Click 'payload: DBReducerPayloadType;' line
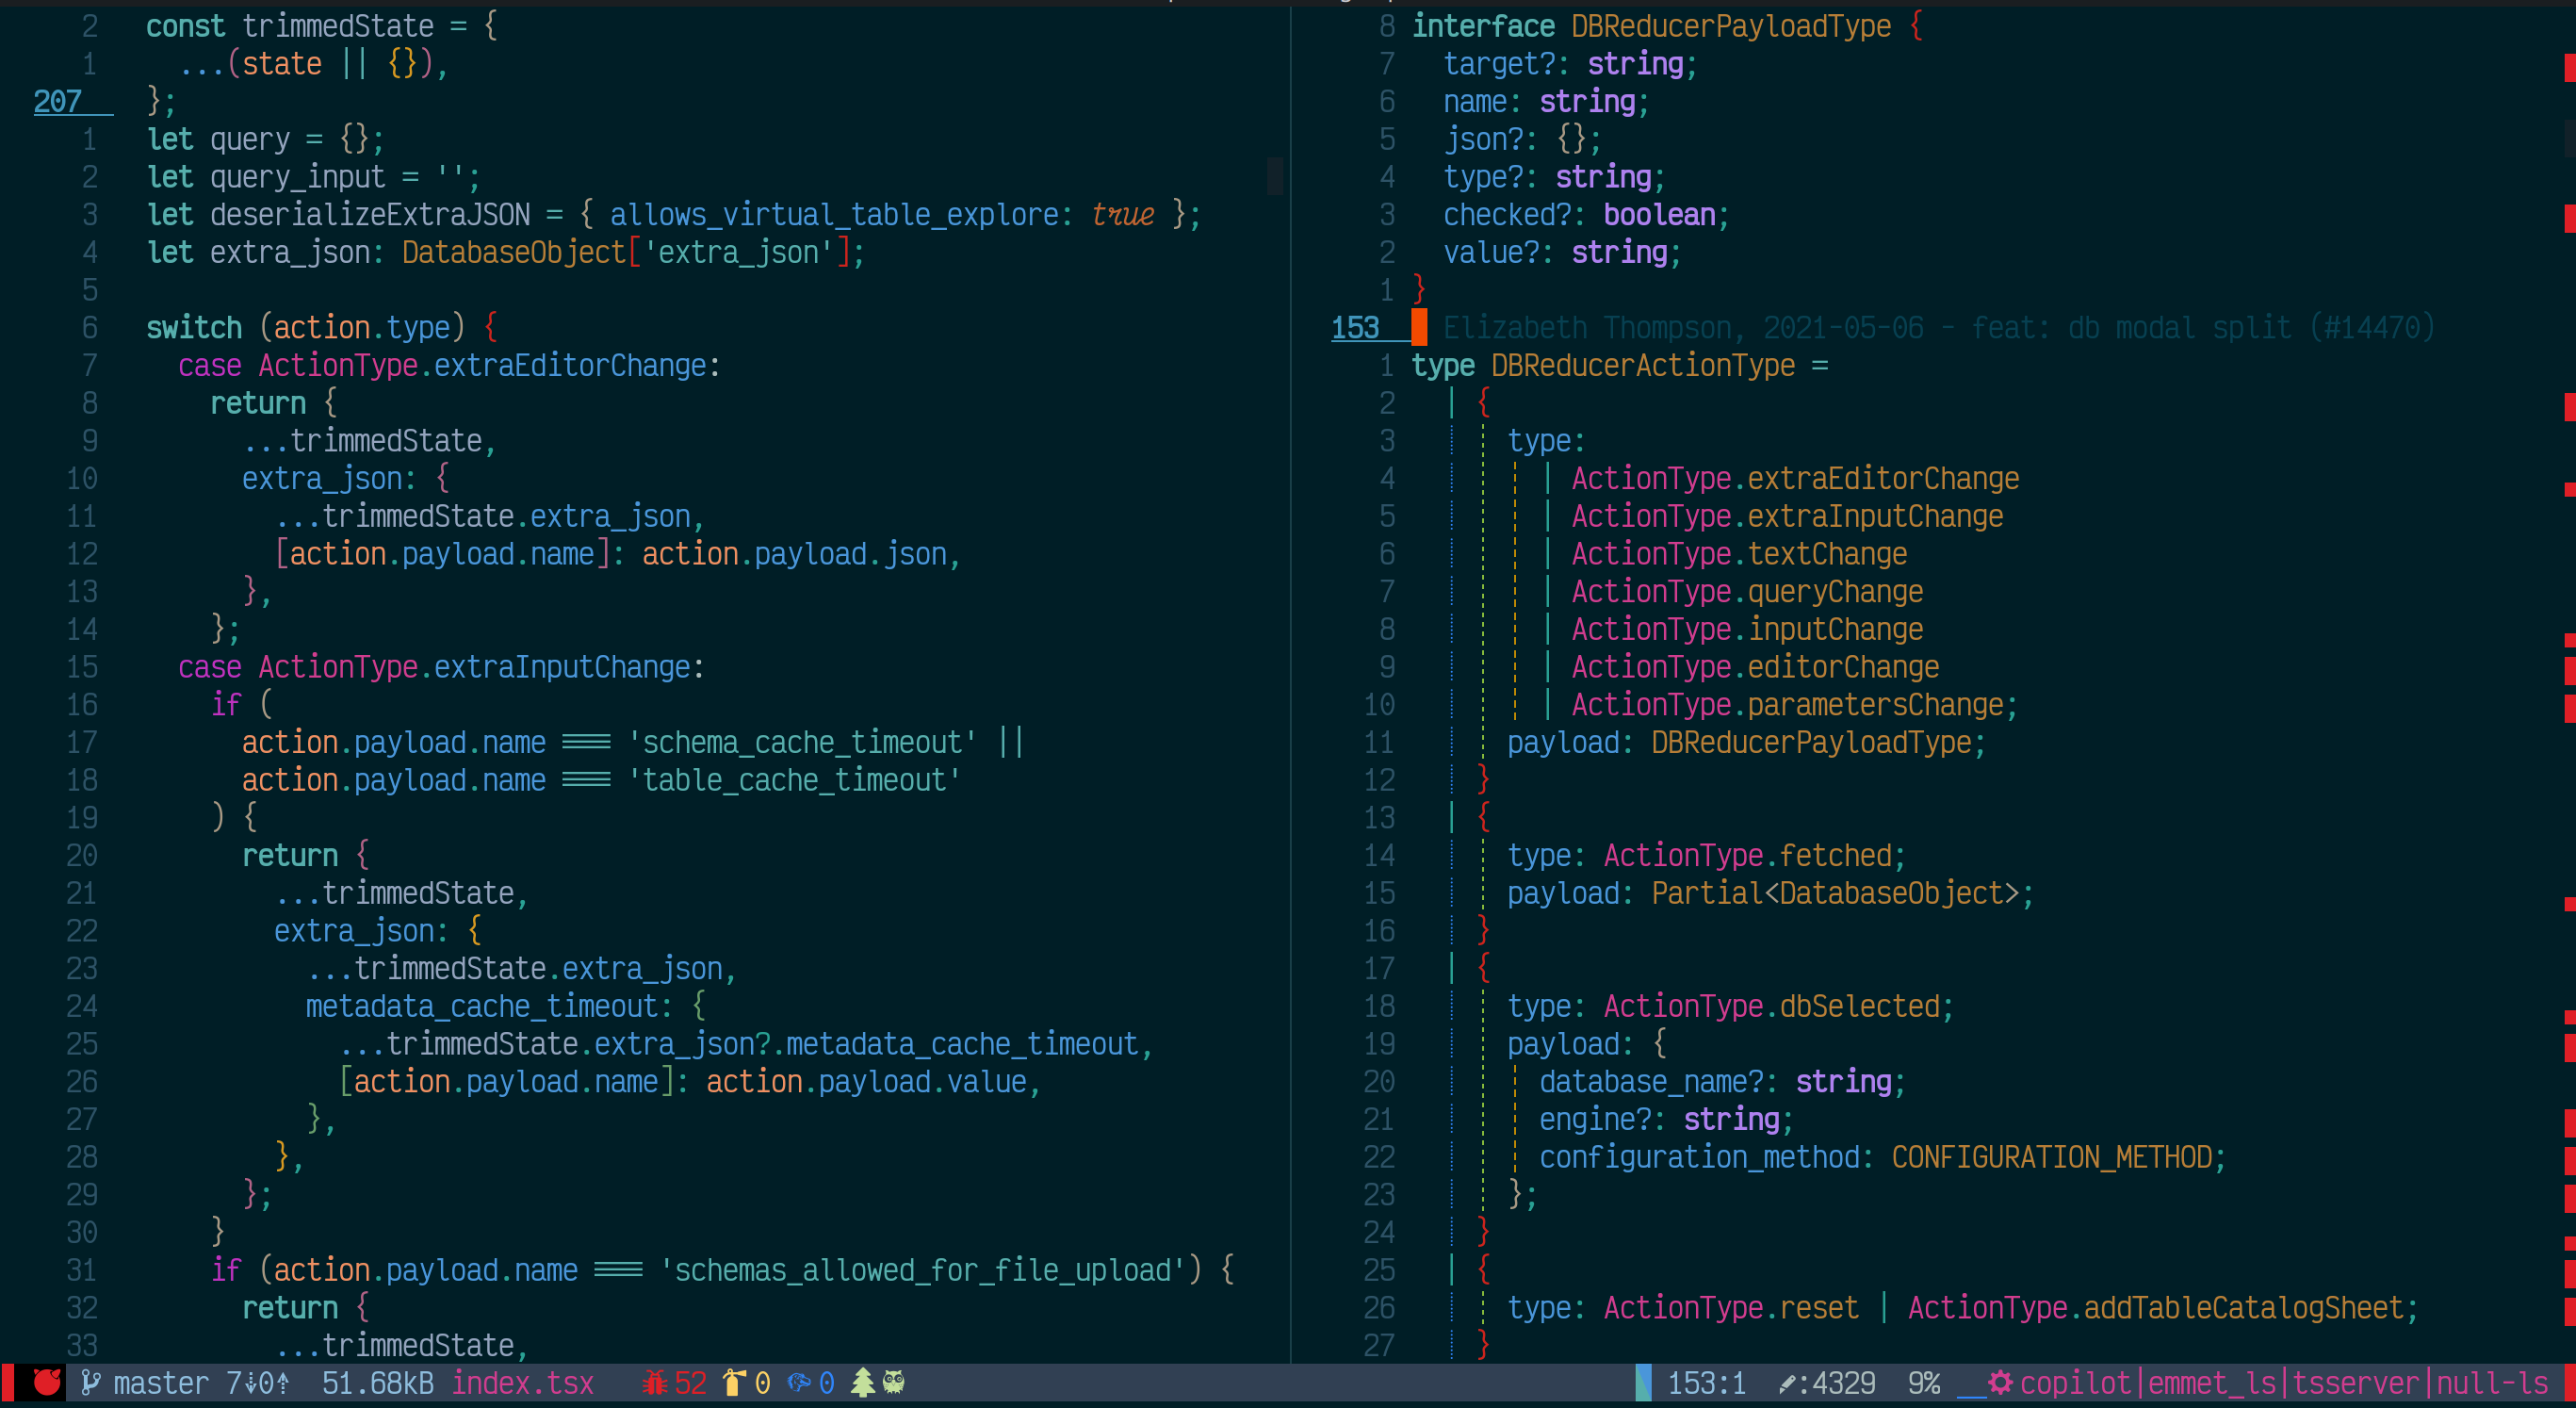Screen dimensions: 2576x1408 1747,743
